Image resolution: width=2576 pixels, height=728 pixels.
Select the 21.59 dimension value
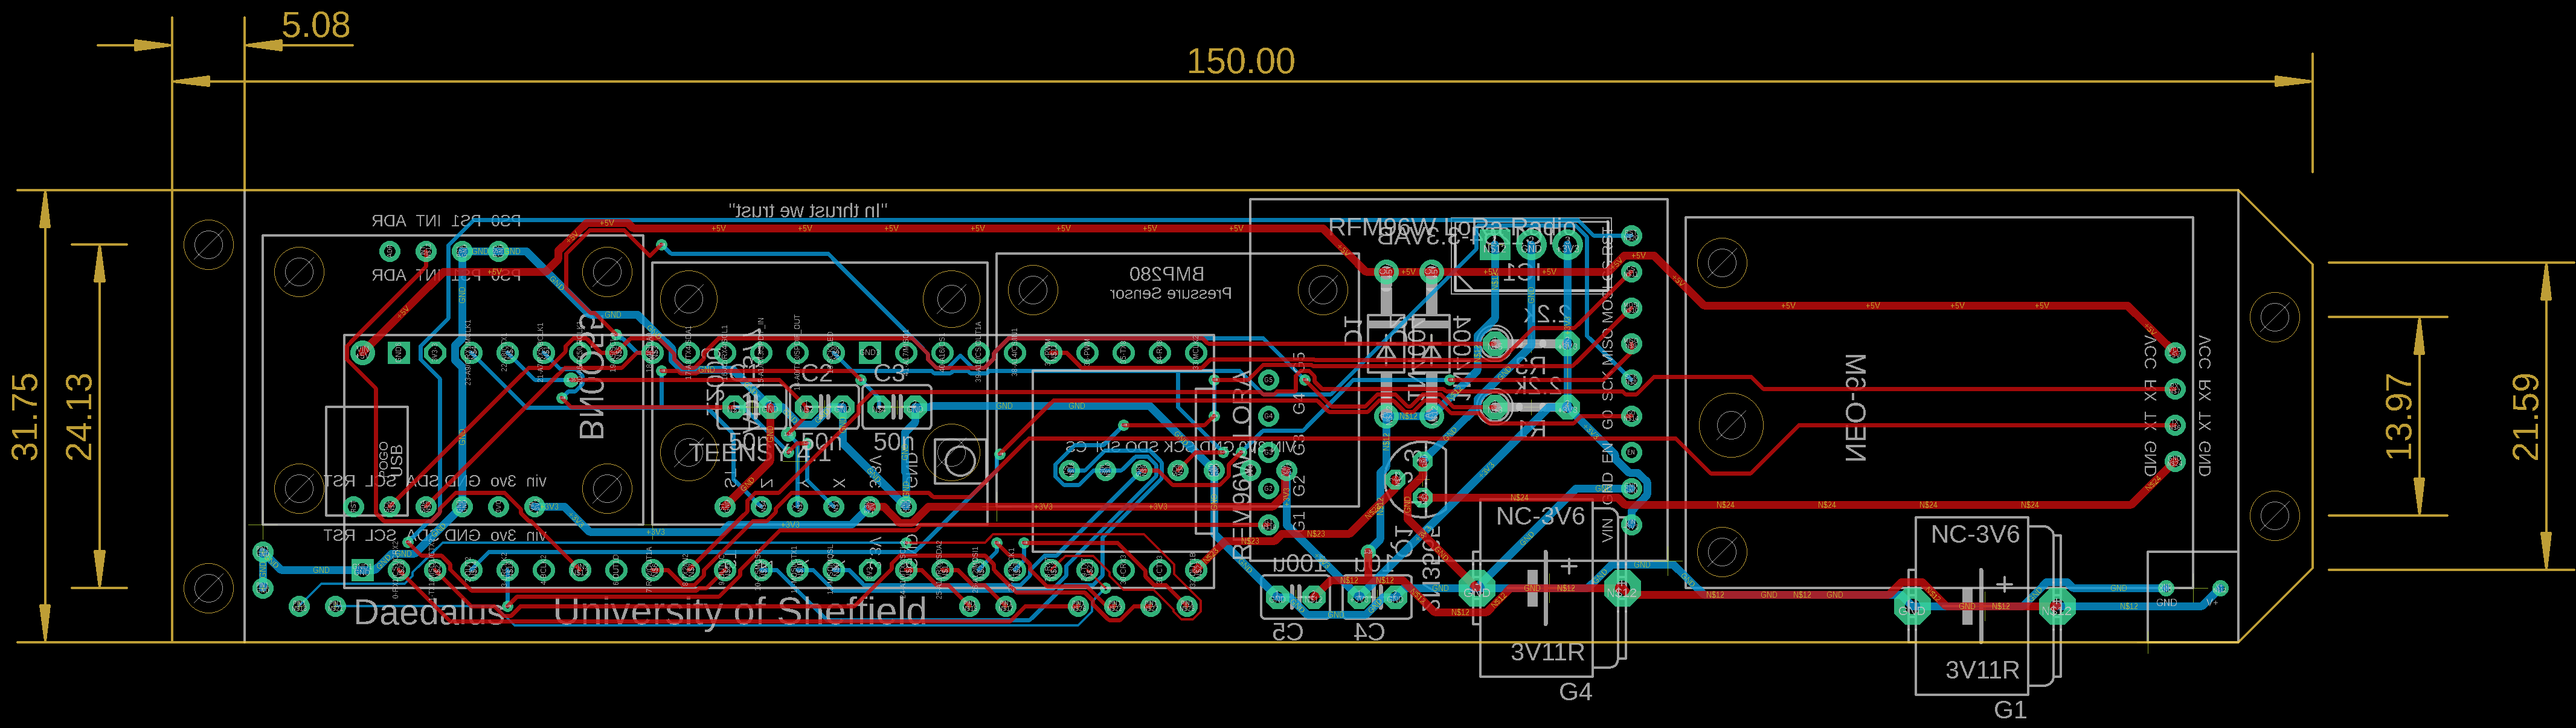click(2526, 416)
